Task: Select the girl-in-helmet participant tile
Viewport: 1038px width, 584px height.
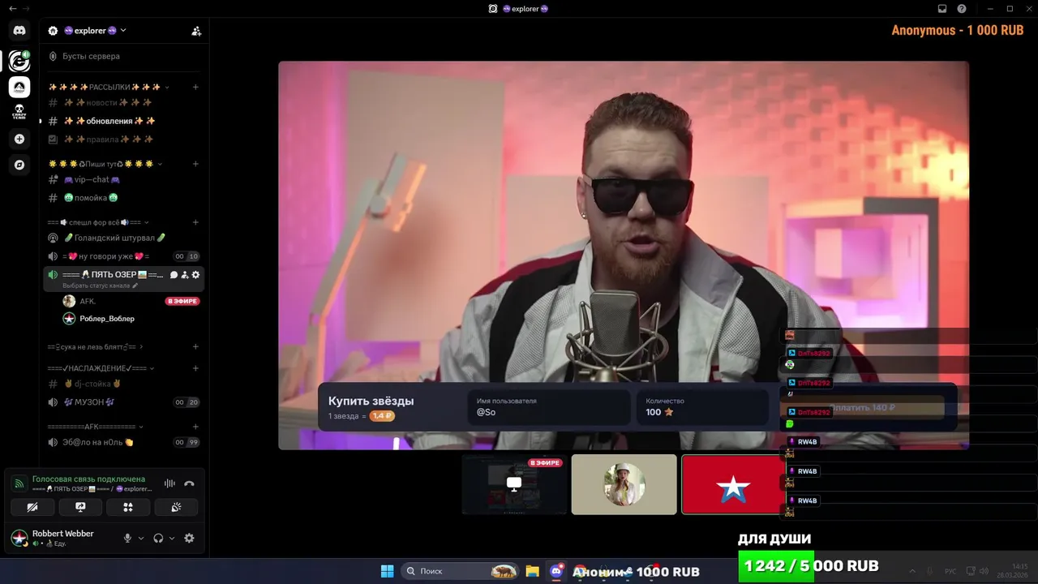Action: 624,484
